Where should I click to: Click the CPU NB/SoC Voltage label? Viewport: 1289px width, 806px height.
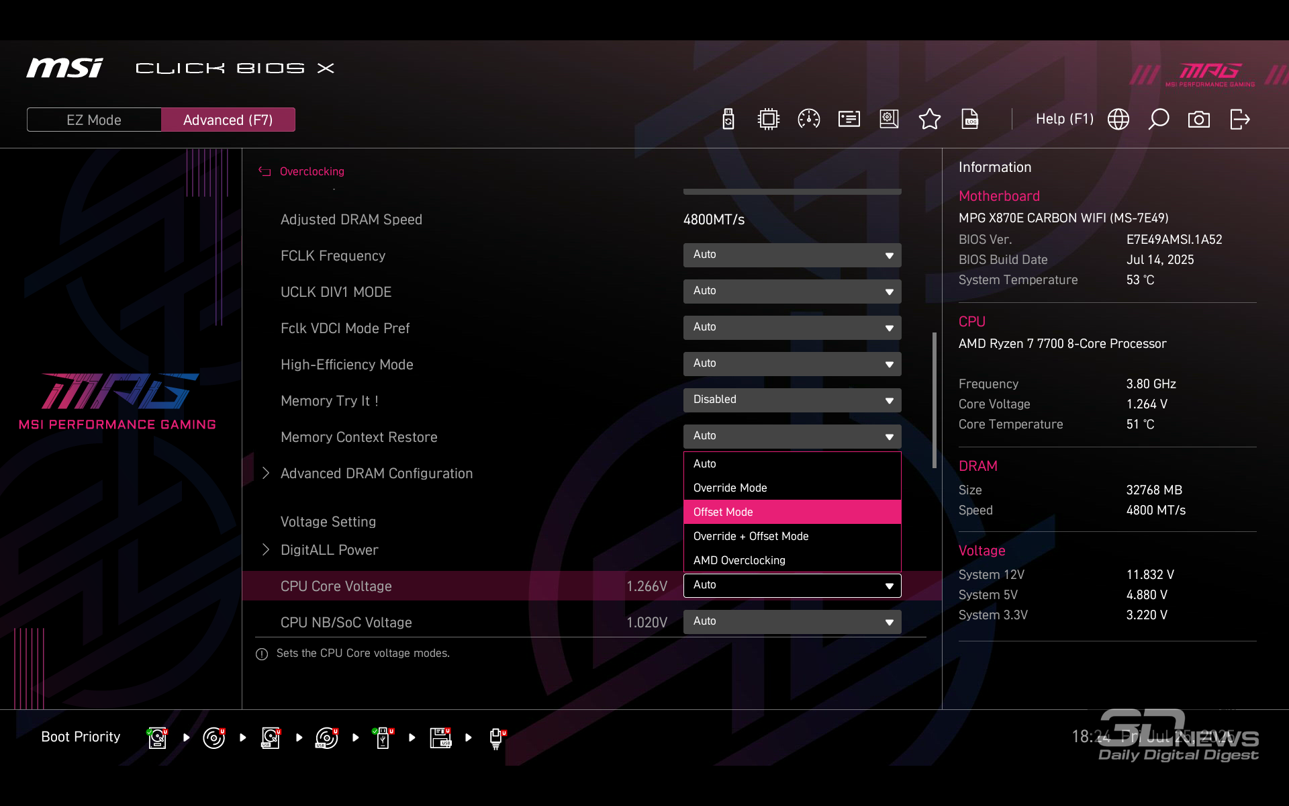pyautogui.click(x=346, y=623)
